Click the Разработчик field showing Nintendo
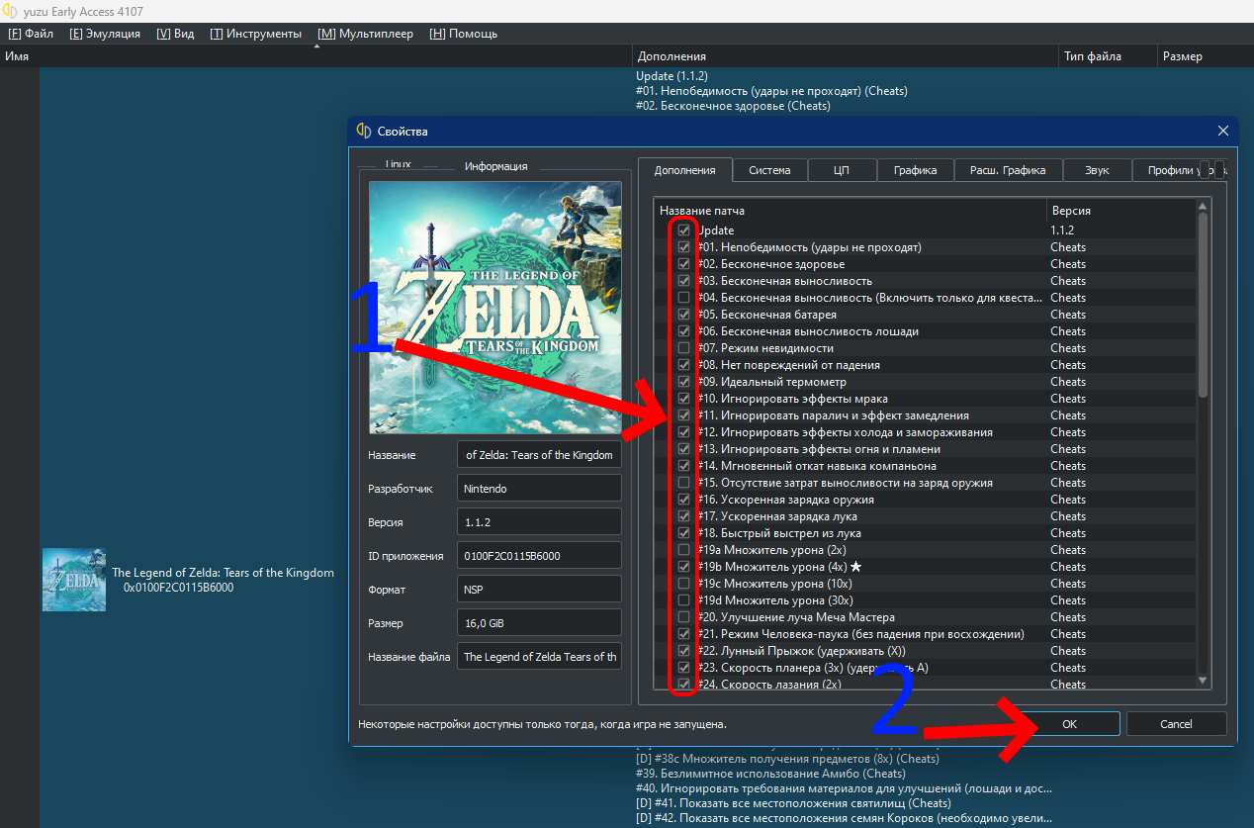The image size is (1254, 828). [x=540, y=489]
